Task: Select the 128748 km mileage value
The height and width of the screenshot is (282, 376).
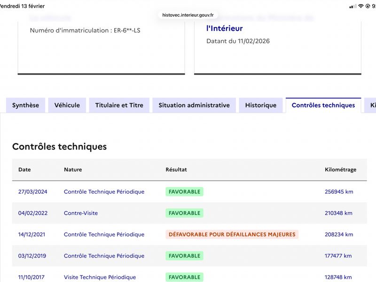Action: pyautogui.click(x=338, y=277)
